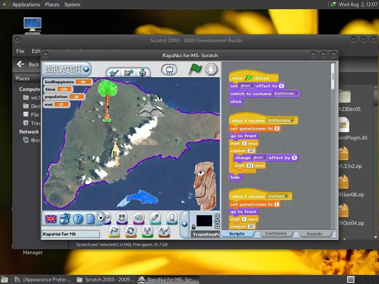The height and width of the screenshot is (284, 379).
Task: Select Looks category smiley face orb
Action: point(122,218)
